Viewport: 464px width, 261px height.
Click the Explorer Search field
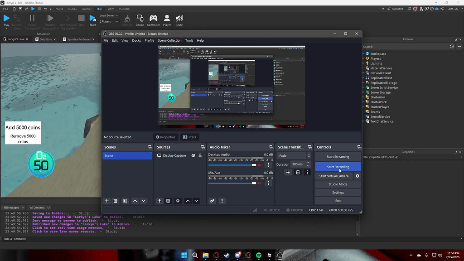pos(405,47)
